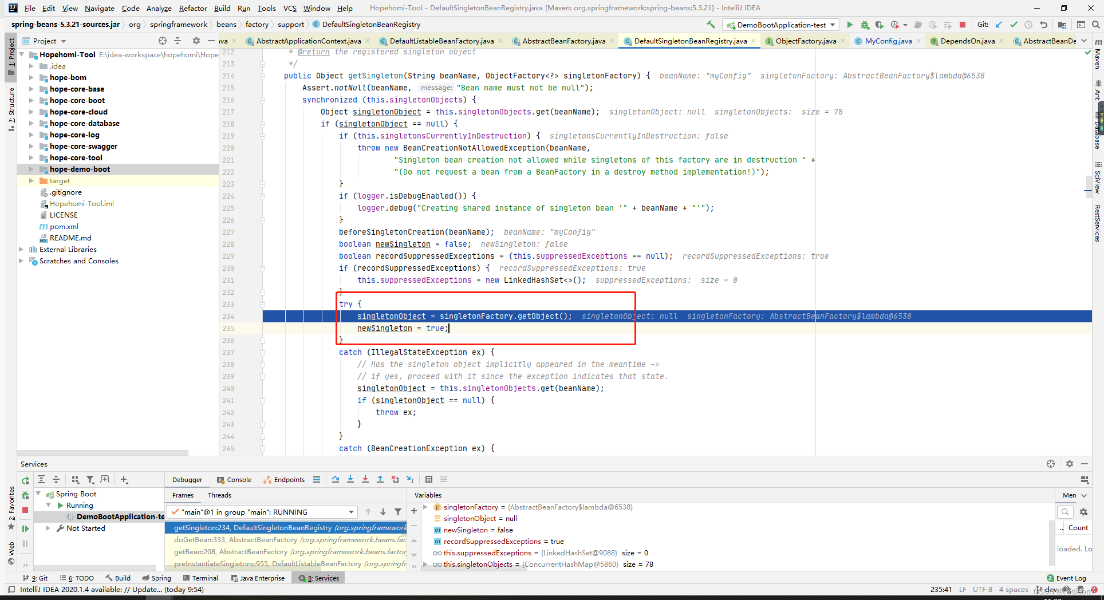The width and height of the screenshot is (1104, 600).
Task: Switch to AbstractApplicationContext.java tab
Action: coord(308,41)
